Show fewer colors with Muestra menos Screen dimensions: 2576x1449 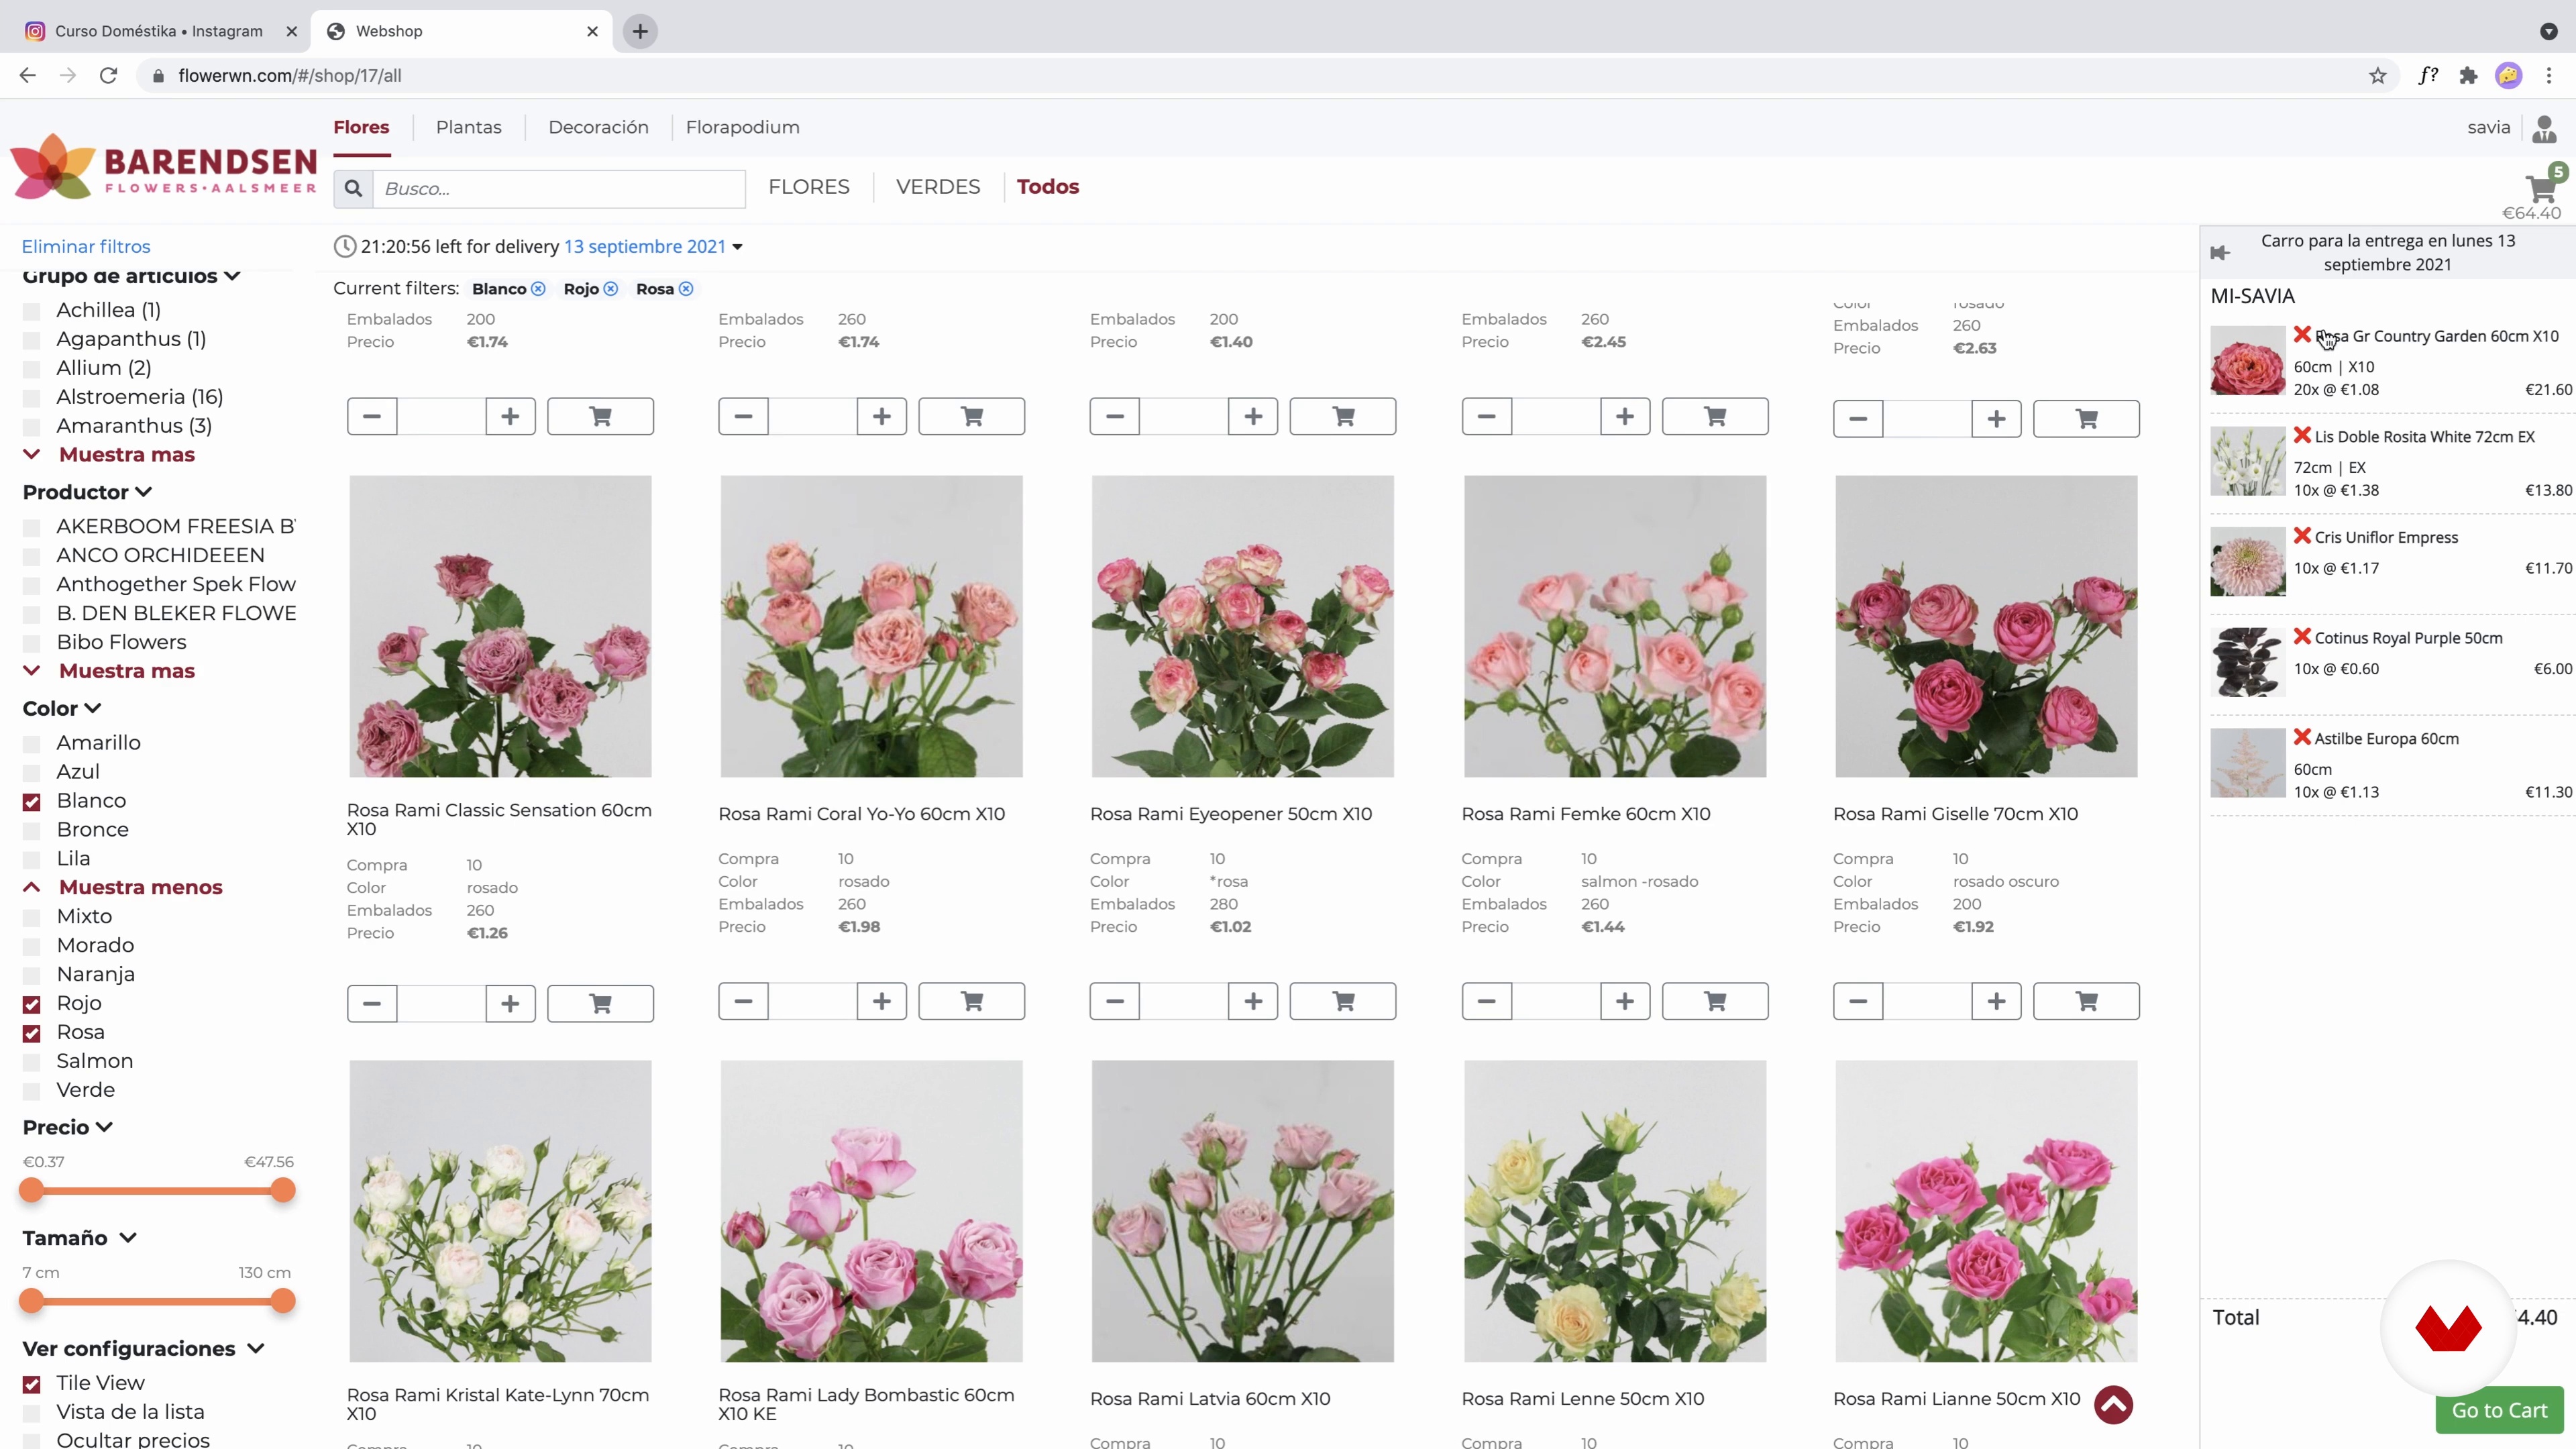tap(140, 887)
